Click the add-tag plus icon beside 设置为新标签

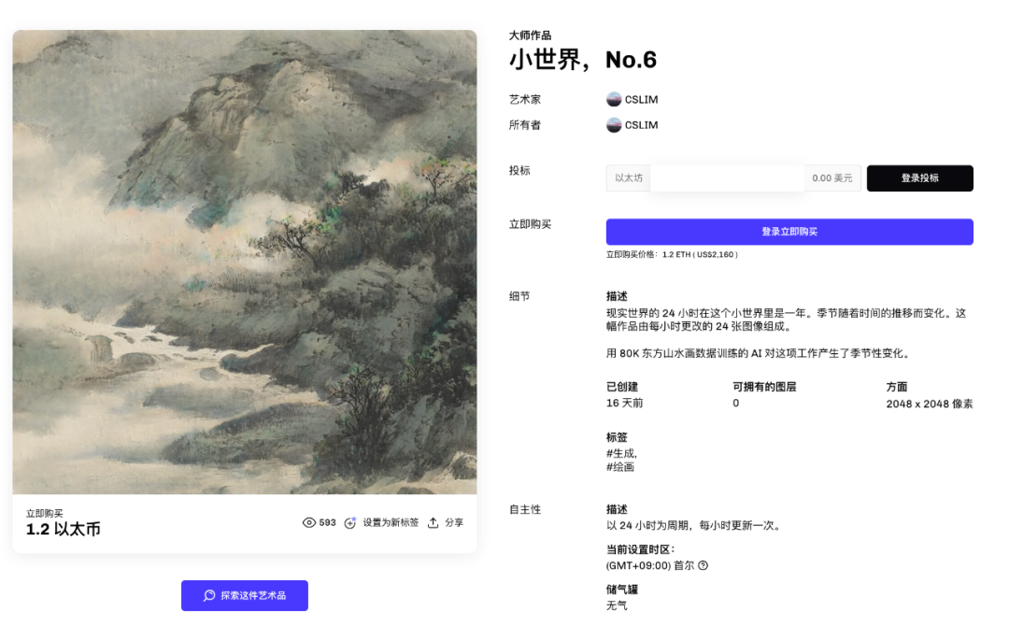click(x=350, y=522)
